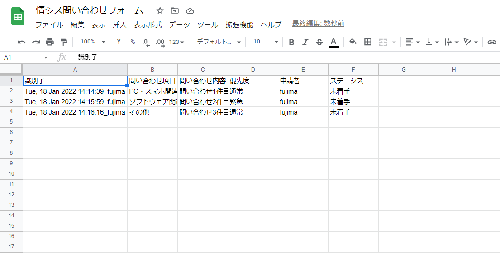Print the spreadsheet

coord(50,42)
